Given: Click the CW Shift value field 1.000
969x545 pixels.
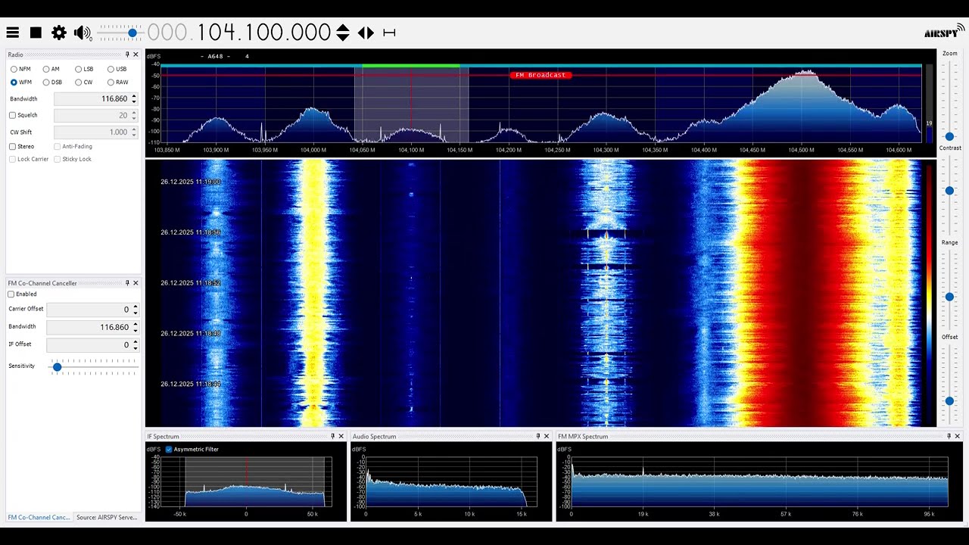Looking at the screenshot, I should pyautogui.click(x=92, y=132).
